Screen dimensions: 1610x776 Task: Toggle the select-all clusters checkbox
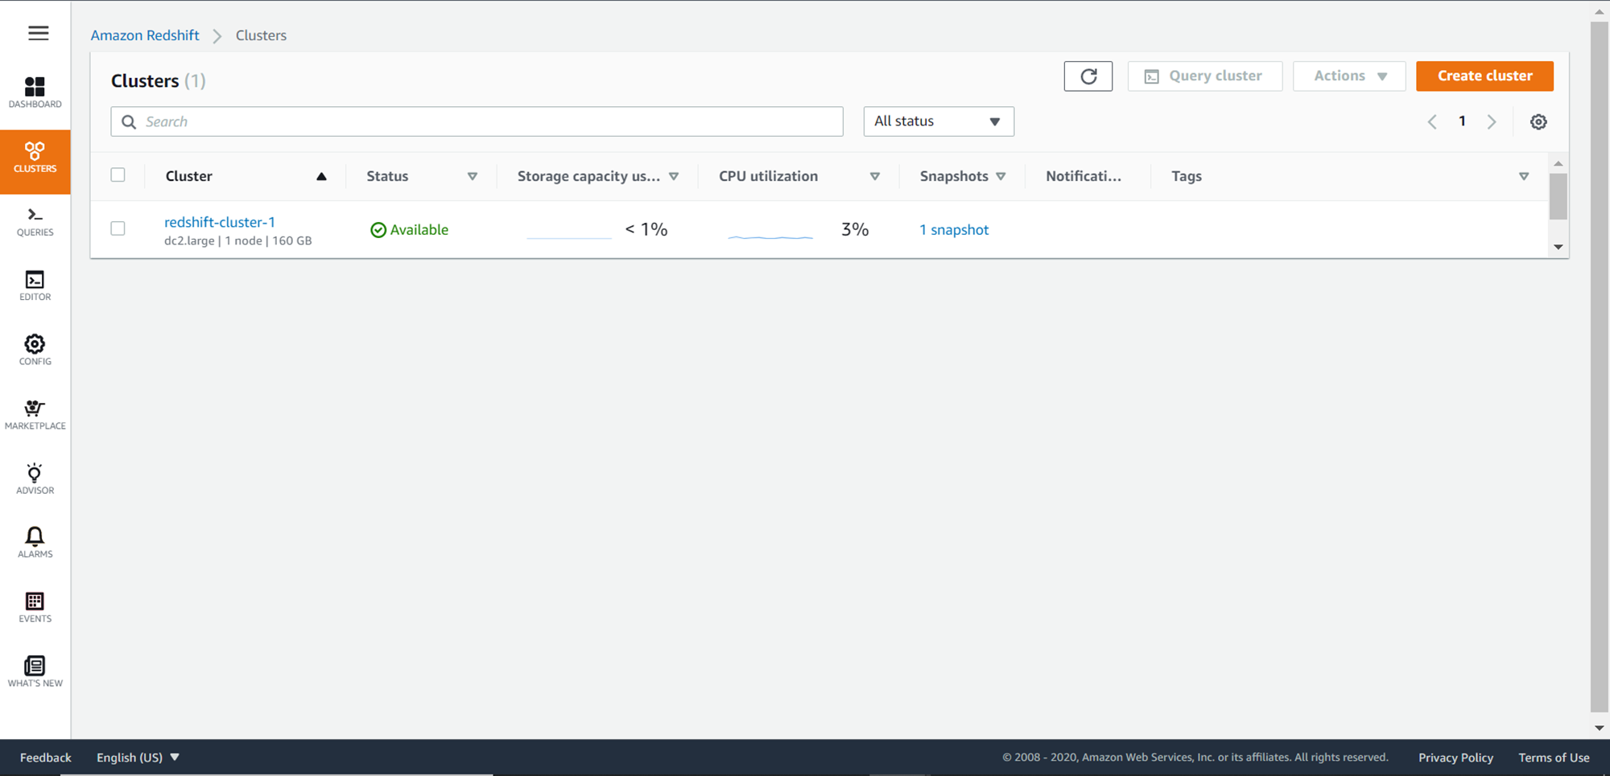coord(118,175)
